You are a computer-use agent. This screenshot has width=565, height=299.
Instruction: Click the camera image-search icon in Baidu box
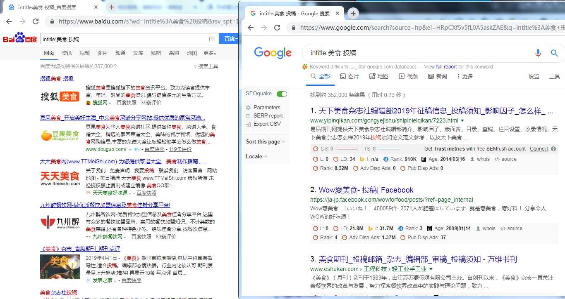(x=212, y=39)
